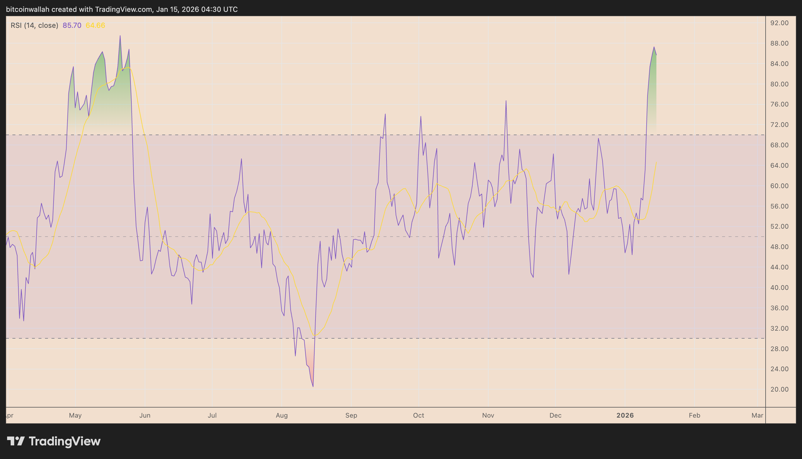Viewport: 802px width, 459px height.
Task: Click the latest RSI peak near 88
Action: click(654, 47)
